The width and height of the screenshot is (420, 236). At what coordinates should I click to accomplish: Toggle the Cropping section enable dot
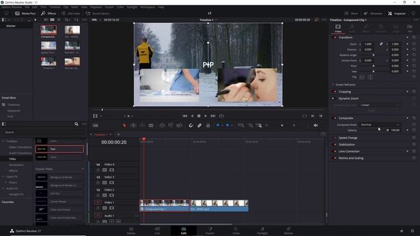[x=335, y=92]
